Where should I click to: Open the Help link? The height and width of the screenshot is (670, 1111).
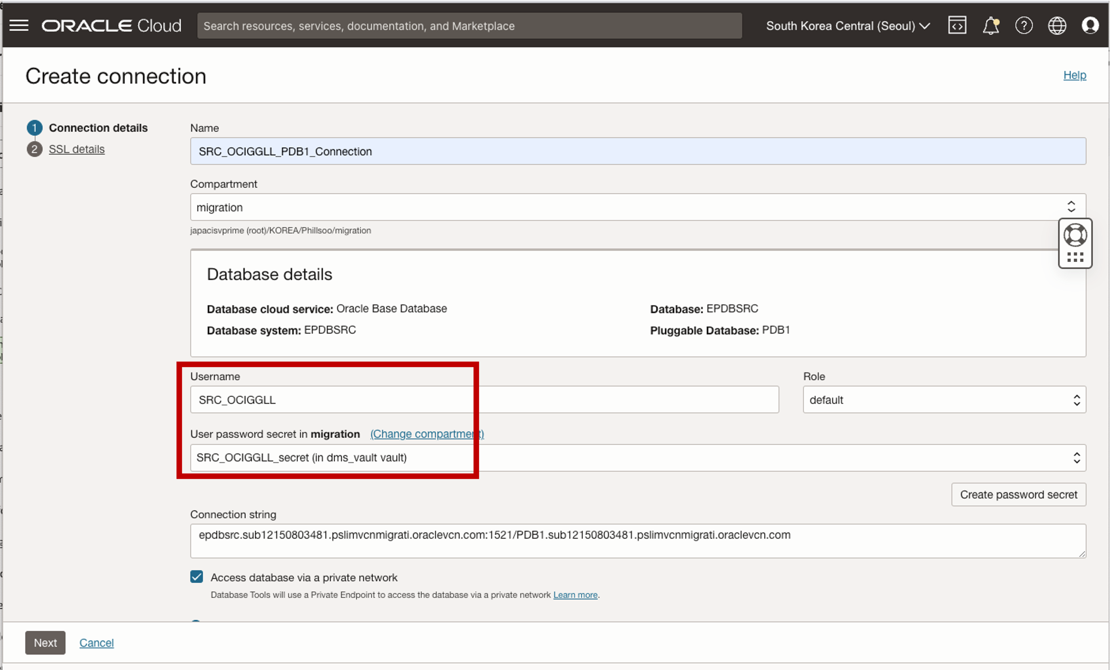[x=1075, y=75]
